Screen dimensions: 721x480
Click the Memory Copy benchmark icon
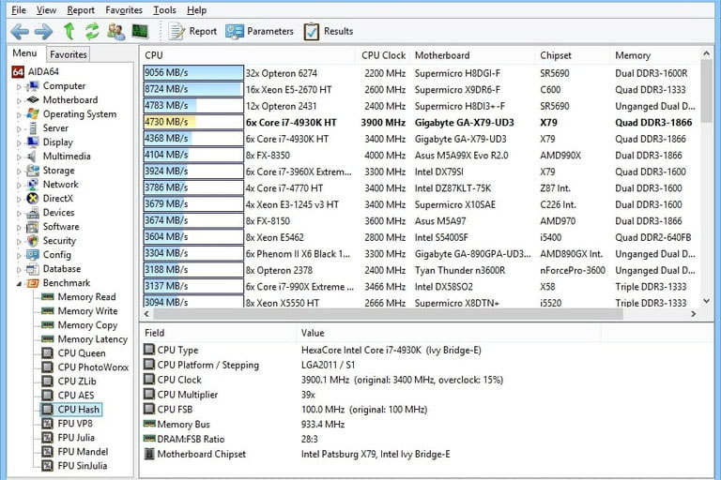tap(48, 325)
